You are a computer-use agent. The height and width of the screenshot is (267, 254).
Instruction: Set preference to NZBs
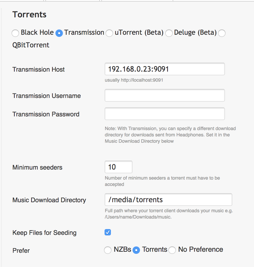(x=108, y=250)
